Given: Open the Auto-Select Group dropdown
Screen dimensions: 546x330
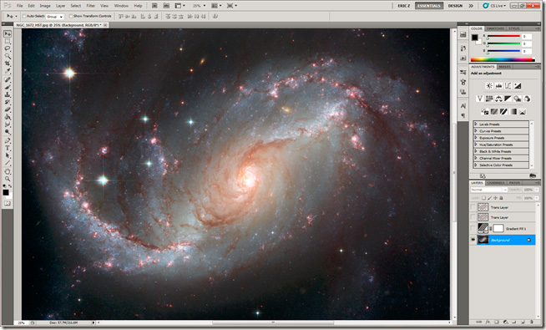Looking at the screenshot, I should click(x=54, y=17).
